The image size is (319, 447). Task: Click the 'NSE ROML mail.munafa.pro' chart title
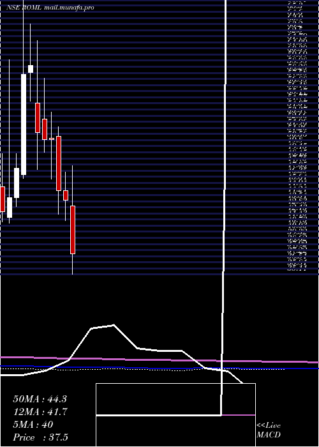[x=50, y=8]
